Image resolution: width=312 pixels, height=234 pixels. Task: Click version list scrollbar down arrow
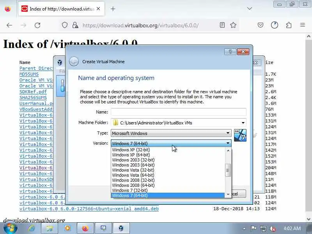228,194
